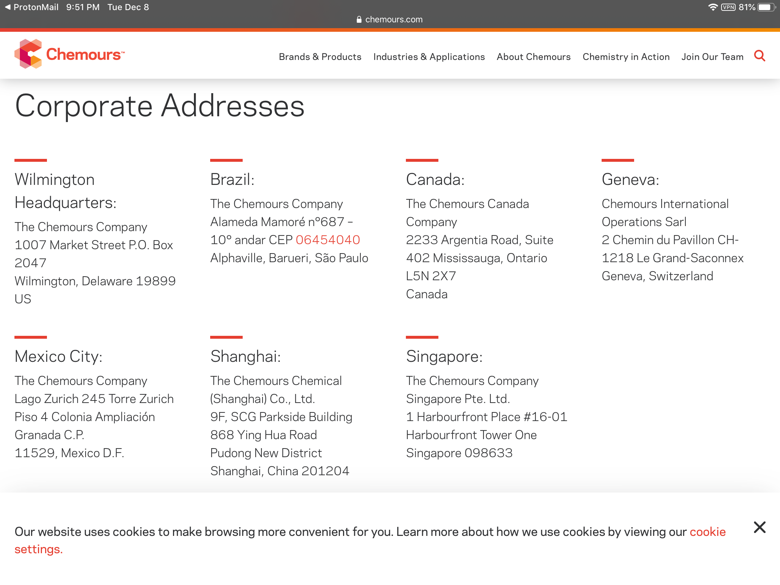Tap the Wi-Fi status icon
This screenshot has width=780, height=585.
[x=712, y=7]
